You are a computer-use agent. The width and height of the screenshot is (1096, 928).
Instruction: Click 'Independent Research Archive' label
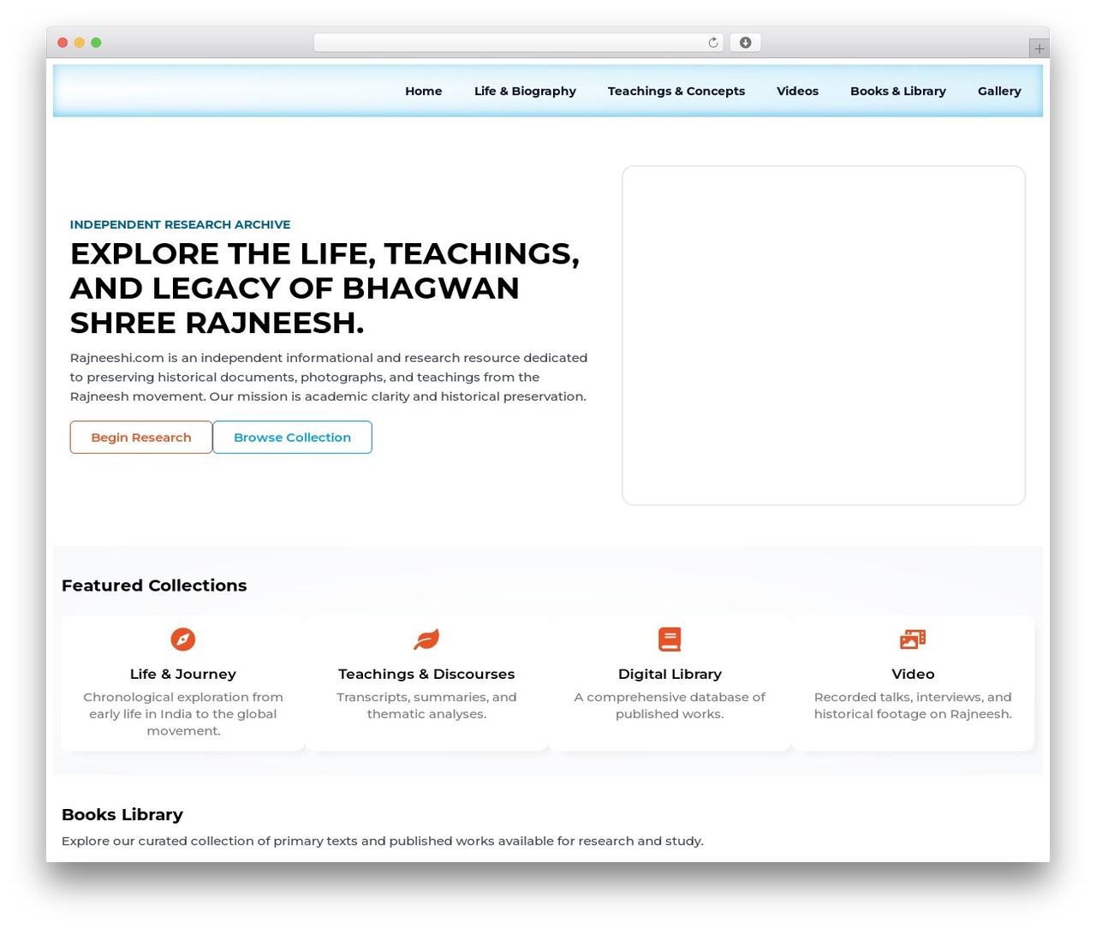click(x=180, y=224)
